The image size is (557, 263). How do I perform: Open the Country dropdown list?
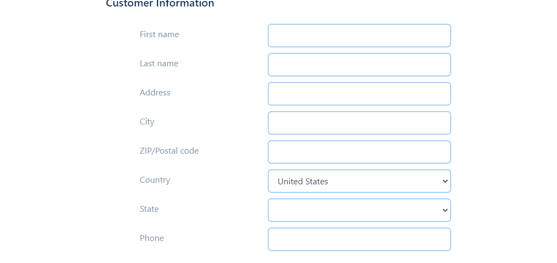[359, 181]
